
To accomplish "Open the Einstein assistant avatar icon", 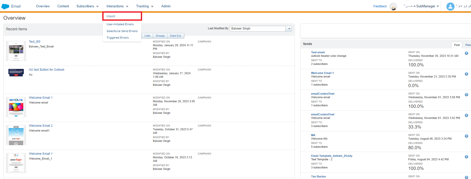I will [x=393, y=7].
